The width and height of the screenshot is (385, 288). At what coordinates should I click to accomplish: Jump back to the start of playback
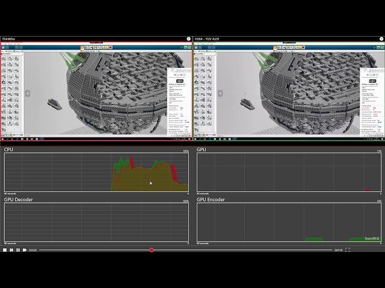11,250
